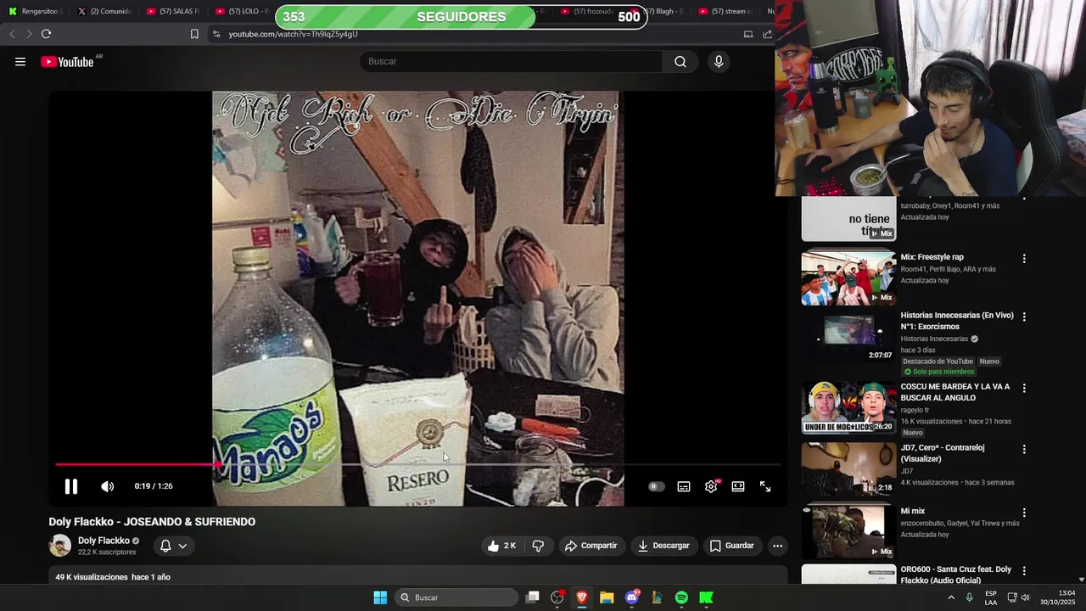Bookmark this page via address bar icon
Screen dimensions: 1086x611
(x=194, y=34)
